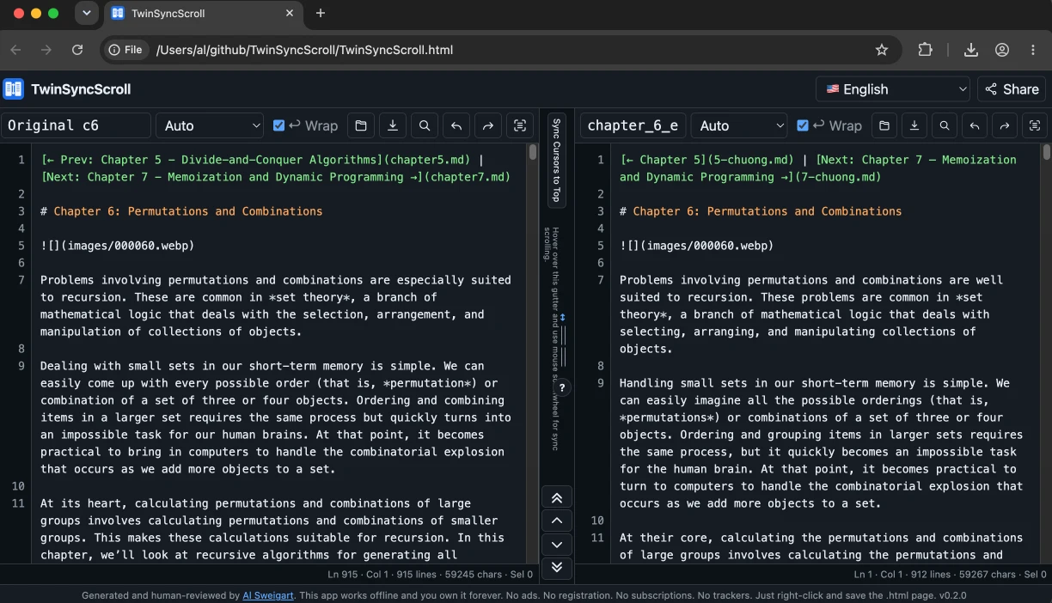Image resolution: width=1052 pixels, height=603 pixels.
Task: Open browser downloads icon
Action: 971,50
